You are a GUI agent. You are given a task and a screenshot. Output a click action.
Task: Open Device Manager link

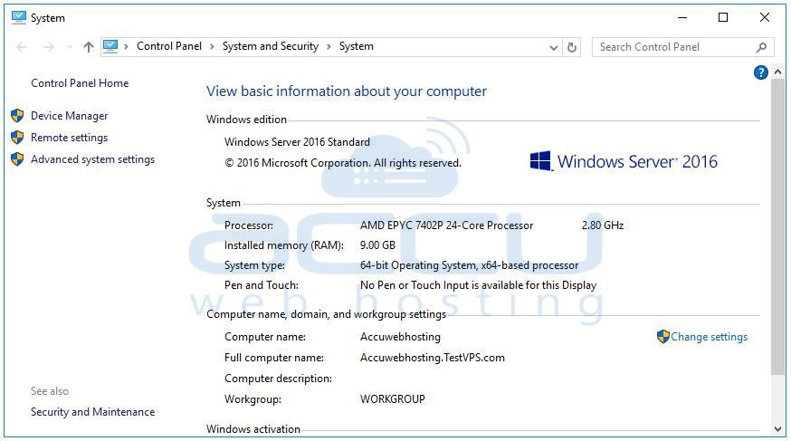(x=69, y=116)
